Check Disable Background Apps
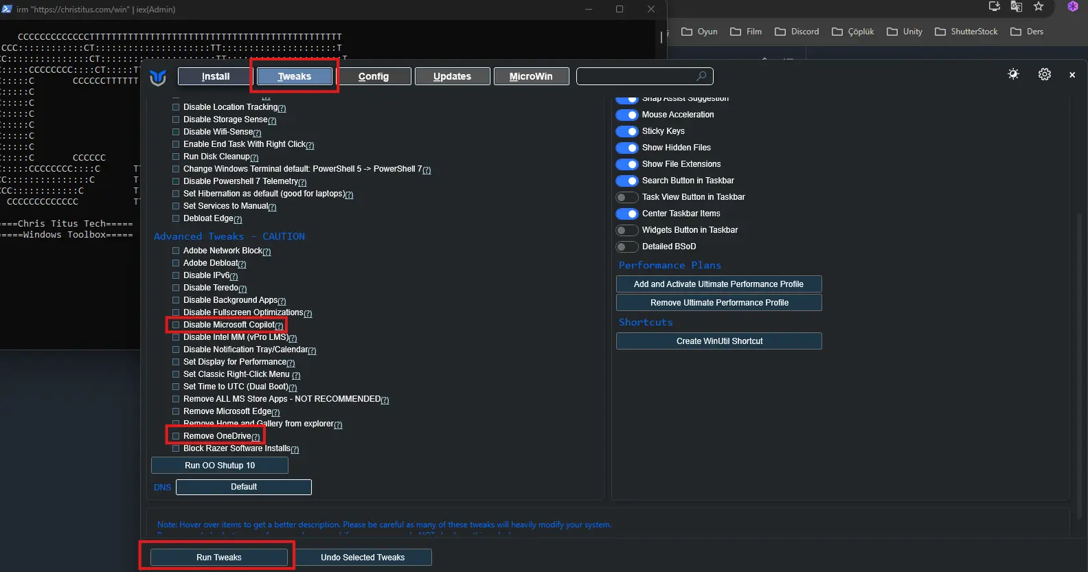 [176, 300]
